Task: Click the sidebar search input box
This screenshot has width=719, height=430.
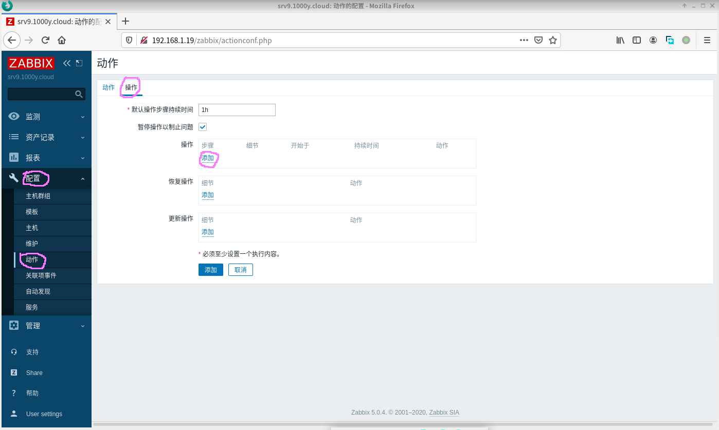Action: (x=46, y=94)
